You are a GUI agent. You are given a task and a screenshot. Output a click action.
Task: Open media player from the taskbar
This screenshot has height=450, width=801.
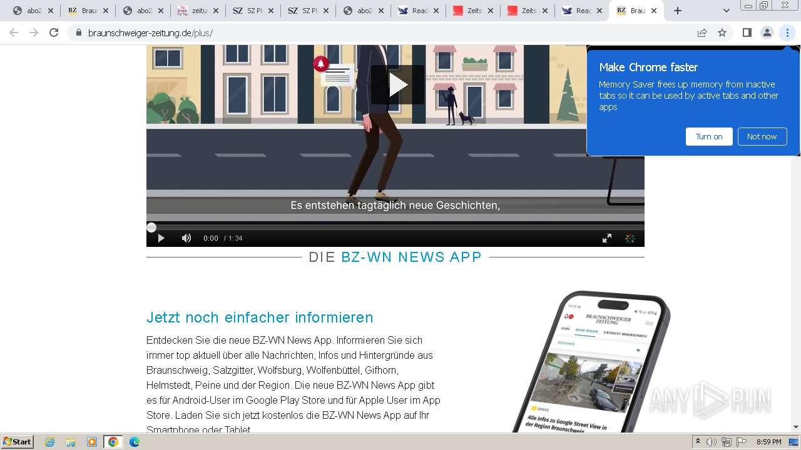pos(92,442)
